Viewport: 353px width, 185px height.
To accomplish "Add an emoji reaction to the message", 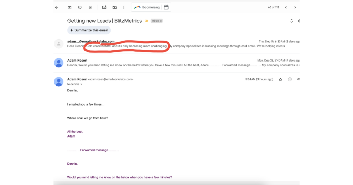I will click(290, 79).
